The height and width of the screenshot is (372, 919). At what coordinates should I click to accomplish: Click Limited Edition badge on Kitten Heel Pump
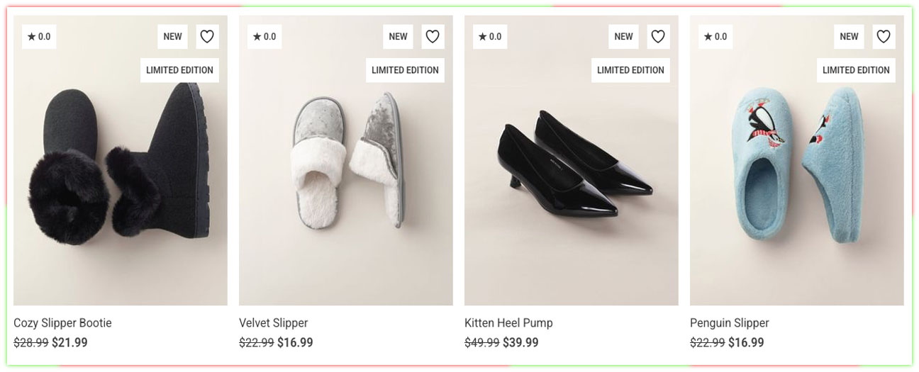(630, 70)
